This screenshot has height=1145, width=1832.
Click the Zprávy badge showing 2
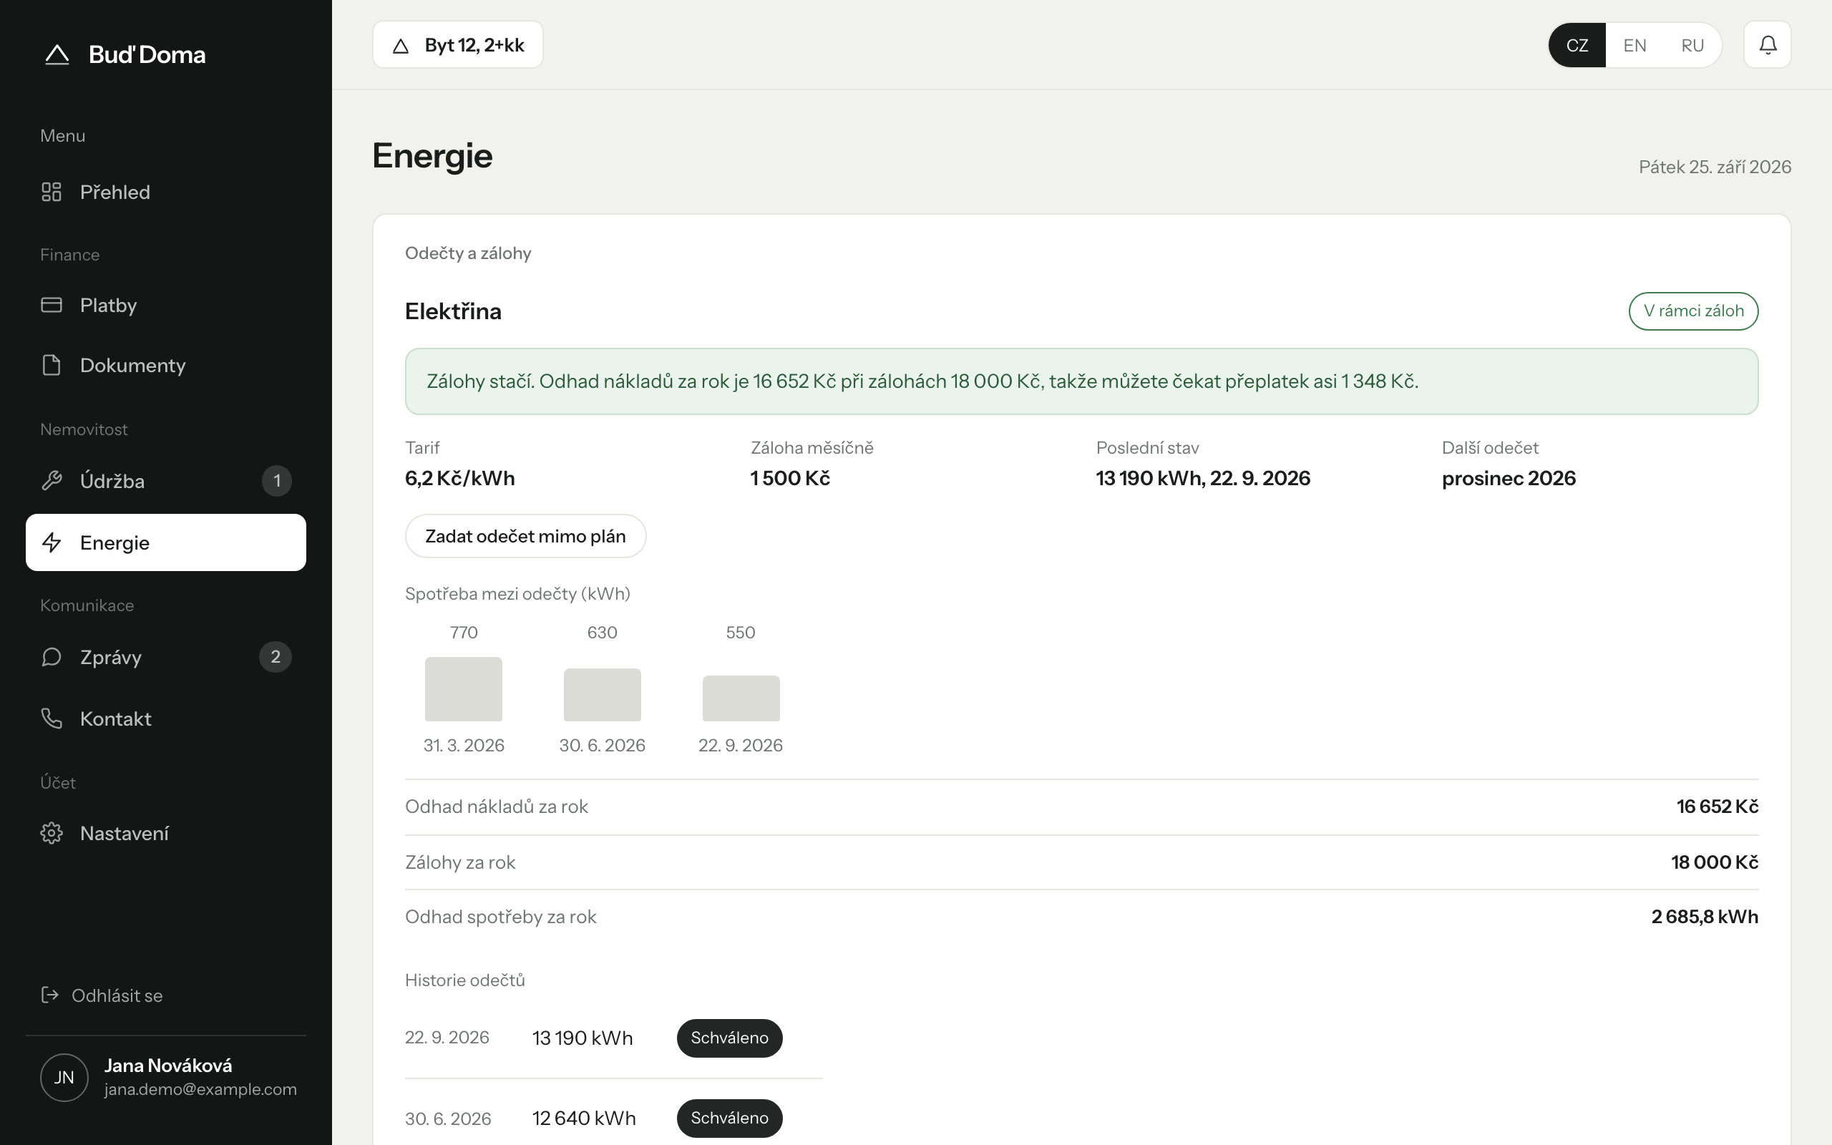coord(276,656)
